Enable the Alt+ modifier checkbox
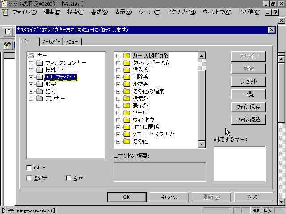The height and width of the screenshot is (214, 286). point(68,178)
